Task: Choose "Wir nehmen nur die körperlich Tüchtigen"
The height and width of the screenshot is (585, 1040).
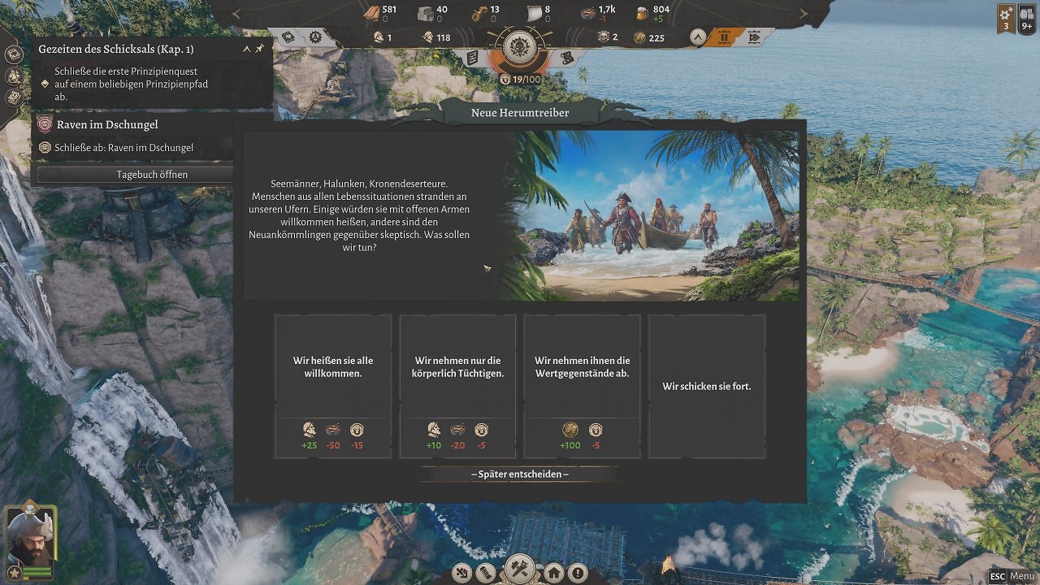Action: point(458,386)
